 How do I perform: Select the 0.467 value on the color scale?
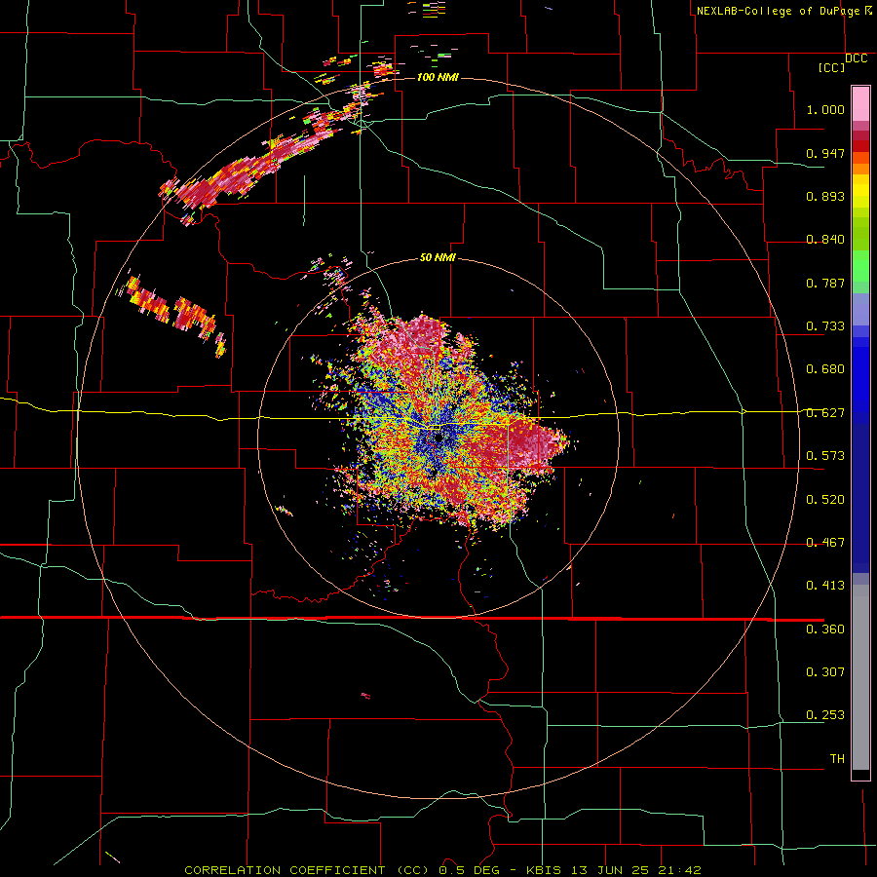point(825,543)
